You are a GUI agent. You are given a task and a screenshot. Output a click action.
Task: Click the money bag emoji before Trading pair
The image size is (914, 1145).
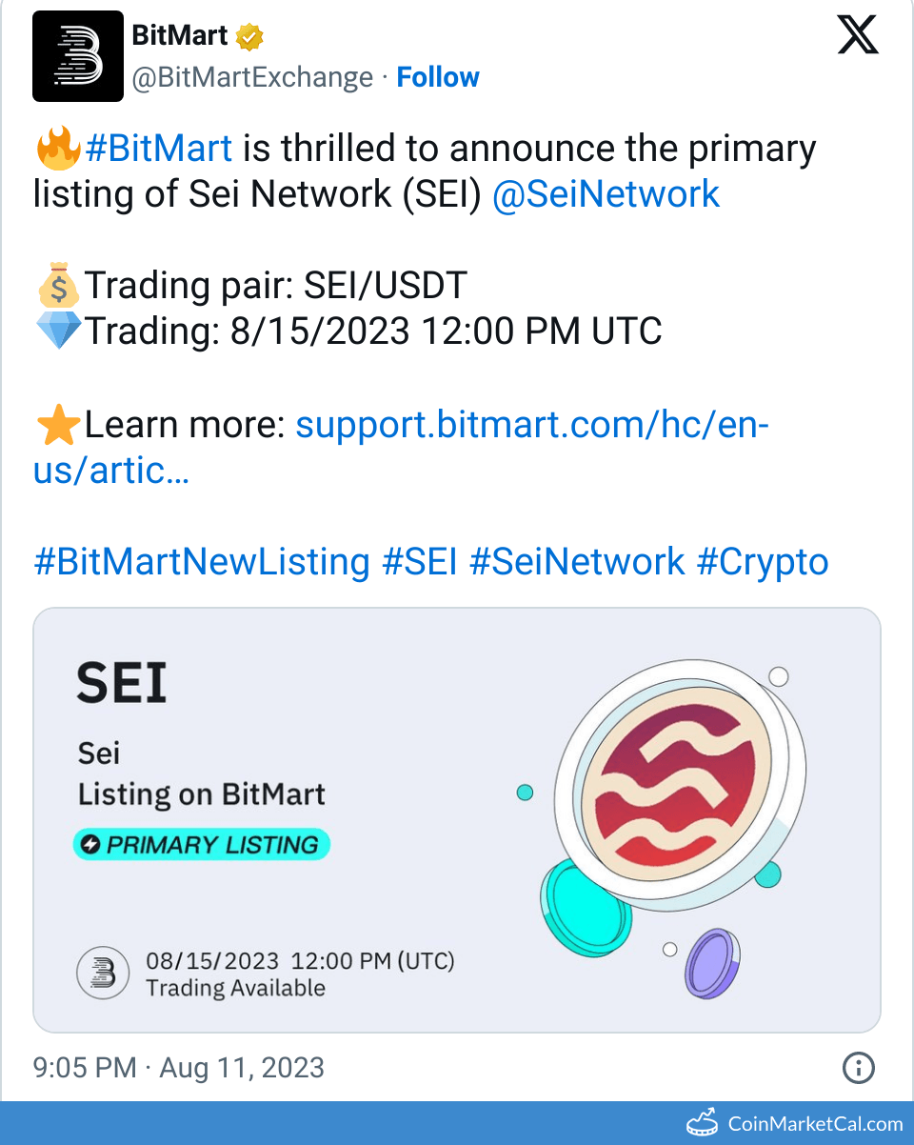point(57,283)
